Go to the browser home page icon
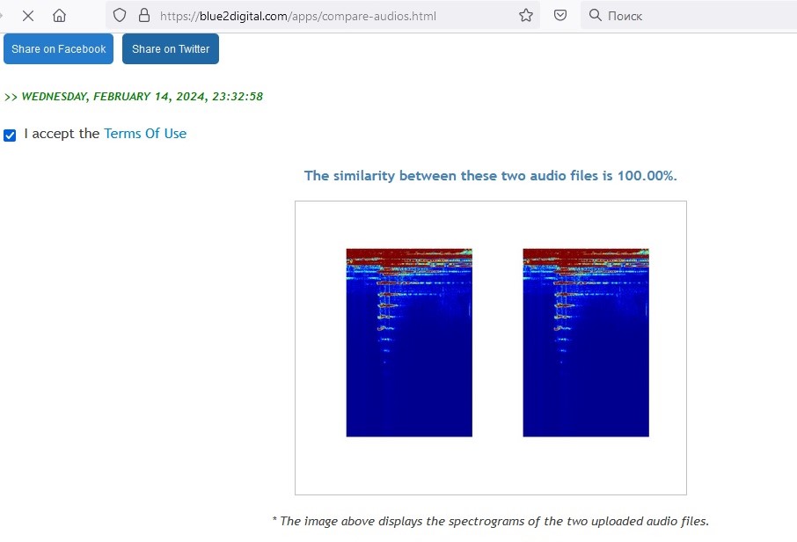Viewport: 797px width, 542px height. click(60, 16)
